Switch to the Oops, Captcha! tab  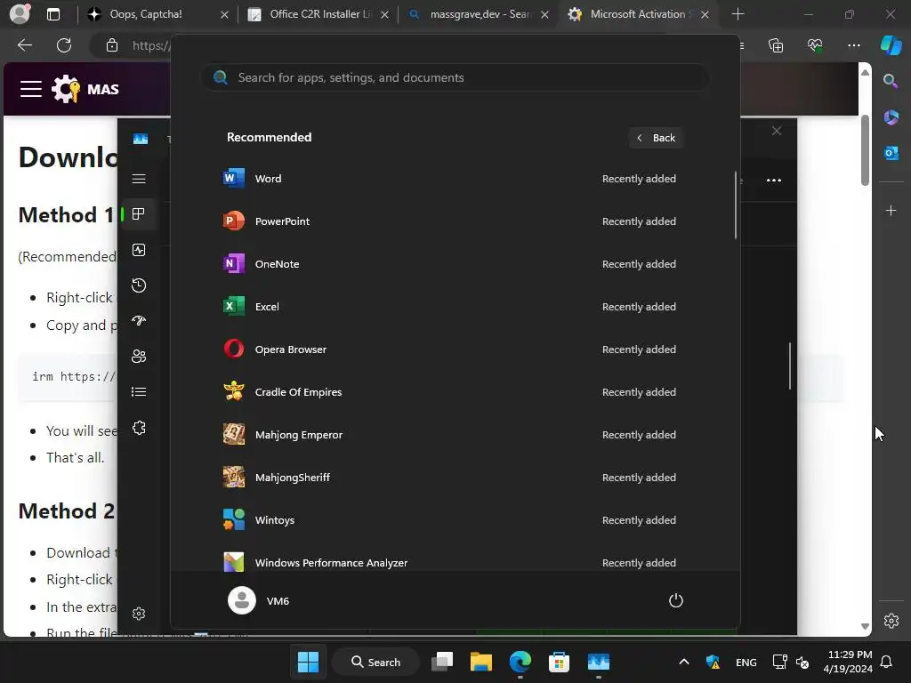coord(157,14)
